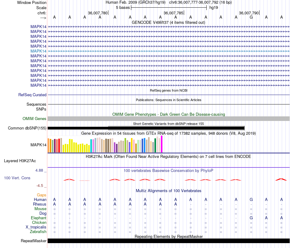Image resolution: width=290 pixels, height=248 pixels.
Task: Open 'Multiz Alignments of 100 Vertebrates' title
Action: click(x=169, y=191)
